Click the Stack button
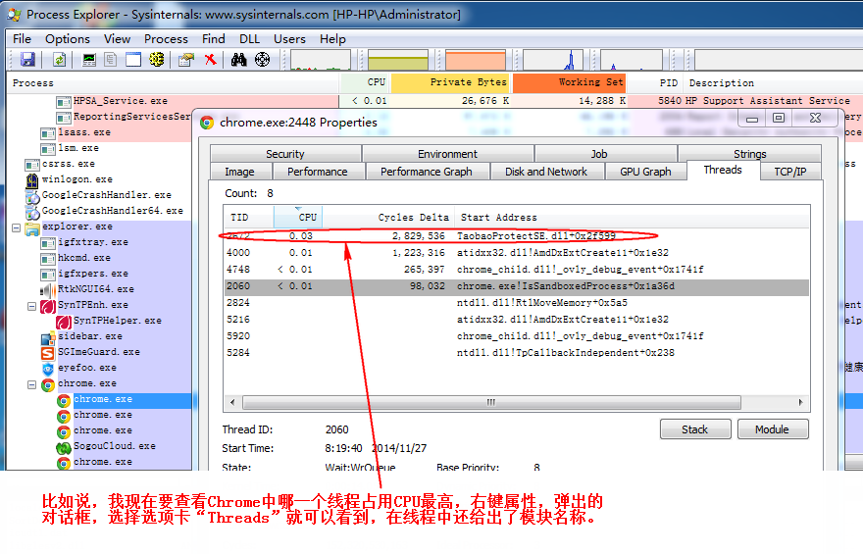 (695, 429)
